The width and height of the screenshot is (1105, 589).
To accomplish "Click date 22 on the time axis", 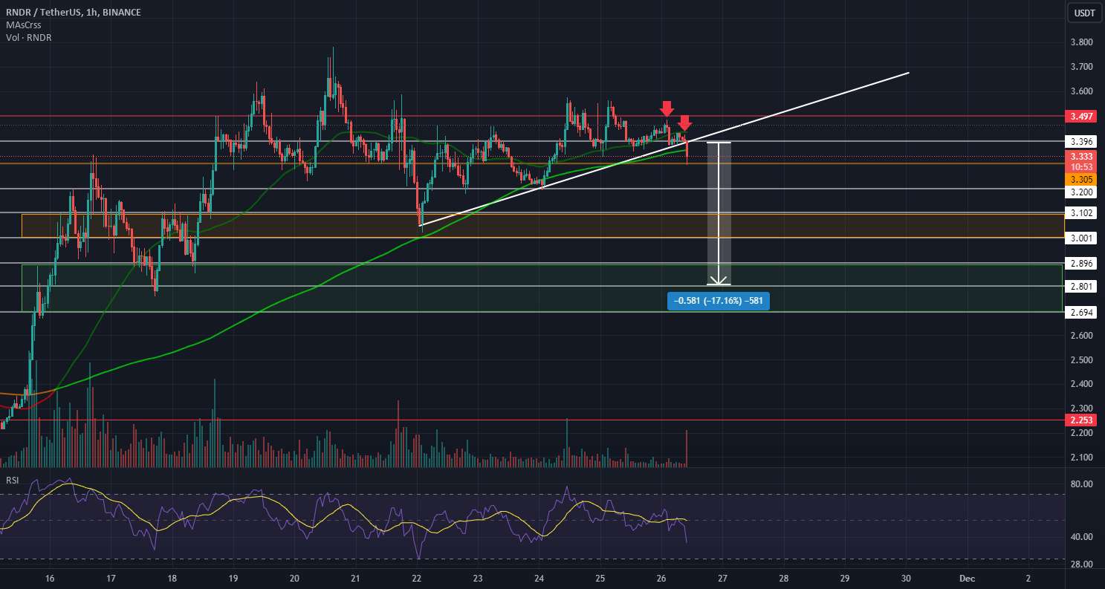I will (417, 577).
